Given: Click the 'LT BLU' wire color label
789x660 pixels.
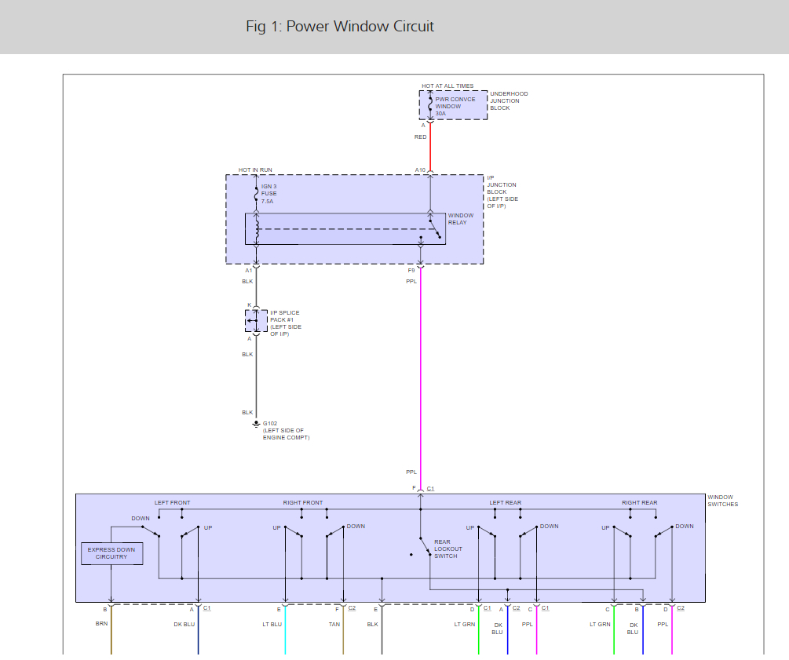Looking at the screenshot, I should [x=272, y=624].
